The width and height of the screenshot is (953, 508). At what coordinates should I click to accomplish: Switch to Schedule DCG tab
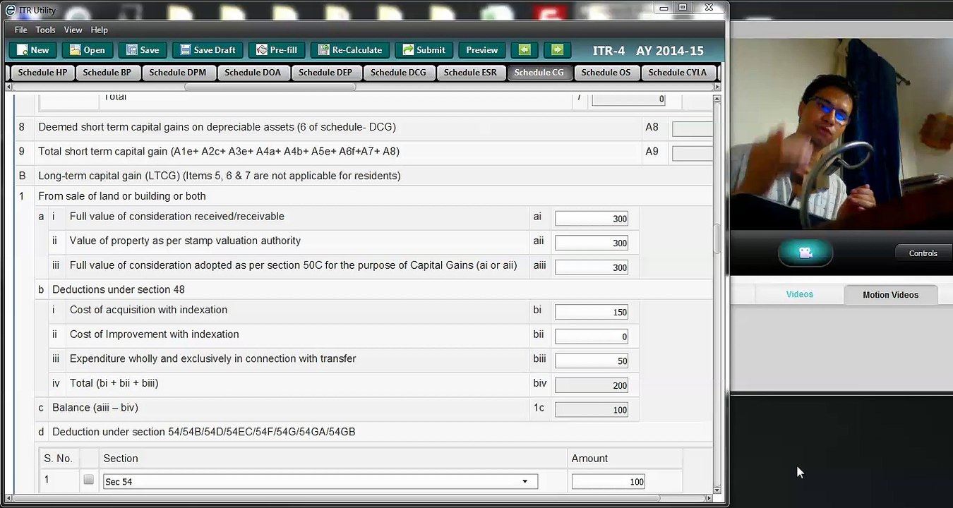coord(398,73)
